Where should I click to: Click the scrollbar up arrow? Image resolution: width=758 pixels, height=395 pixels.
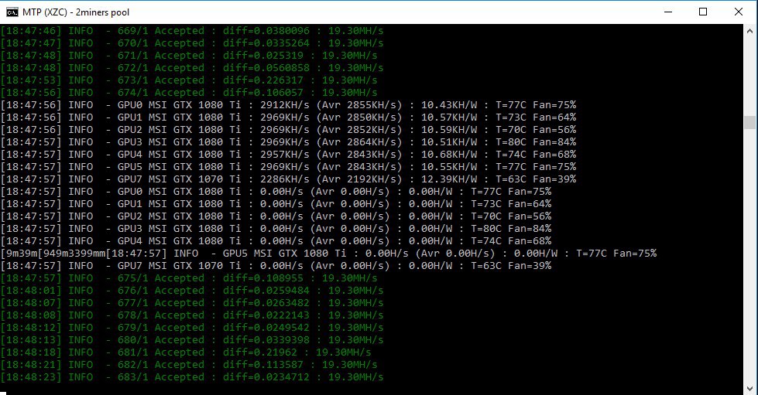tap(749, 31)
